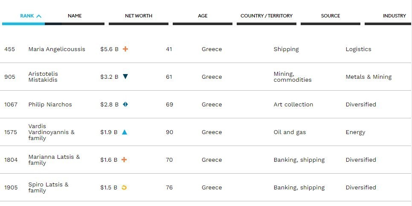
Task: Sort by INDUSTRY column header
Action: coord(394,16)
